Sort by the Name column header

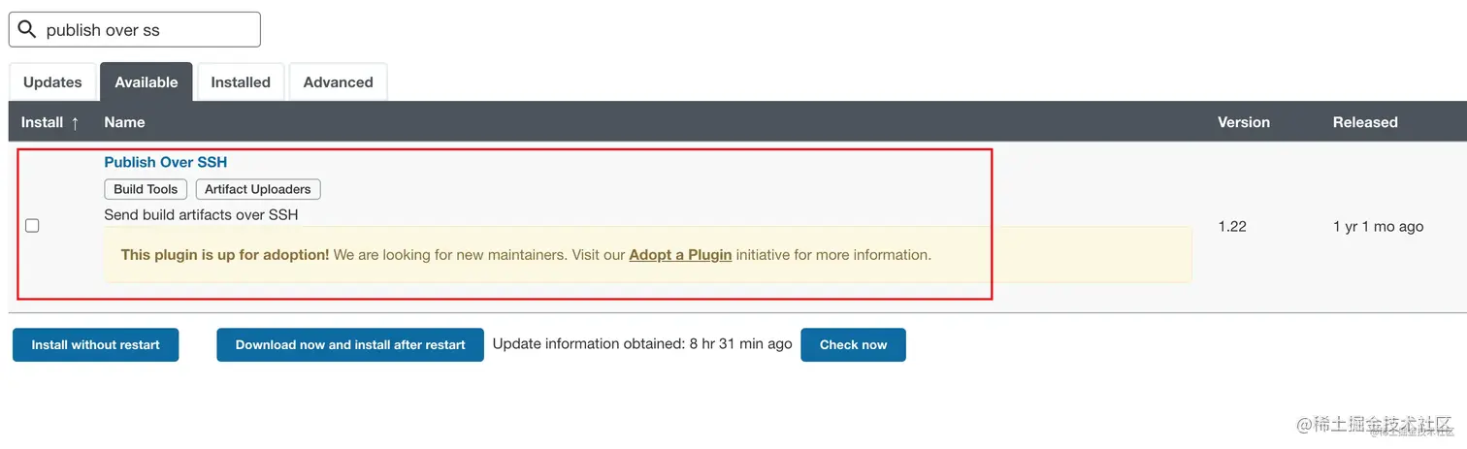(x=124, y=122)
